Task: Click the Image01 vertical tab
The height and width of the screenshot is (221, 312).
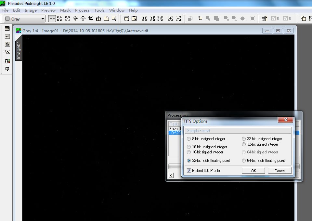Action: pos(19,50)
